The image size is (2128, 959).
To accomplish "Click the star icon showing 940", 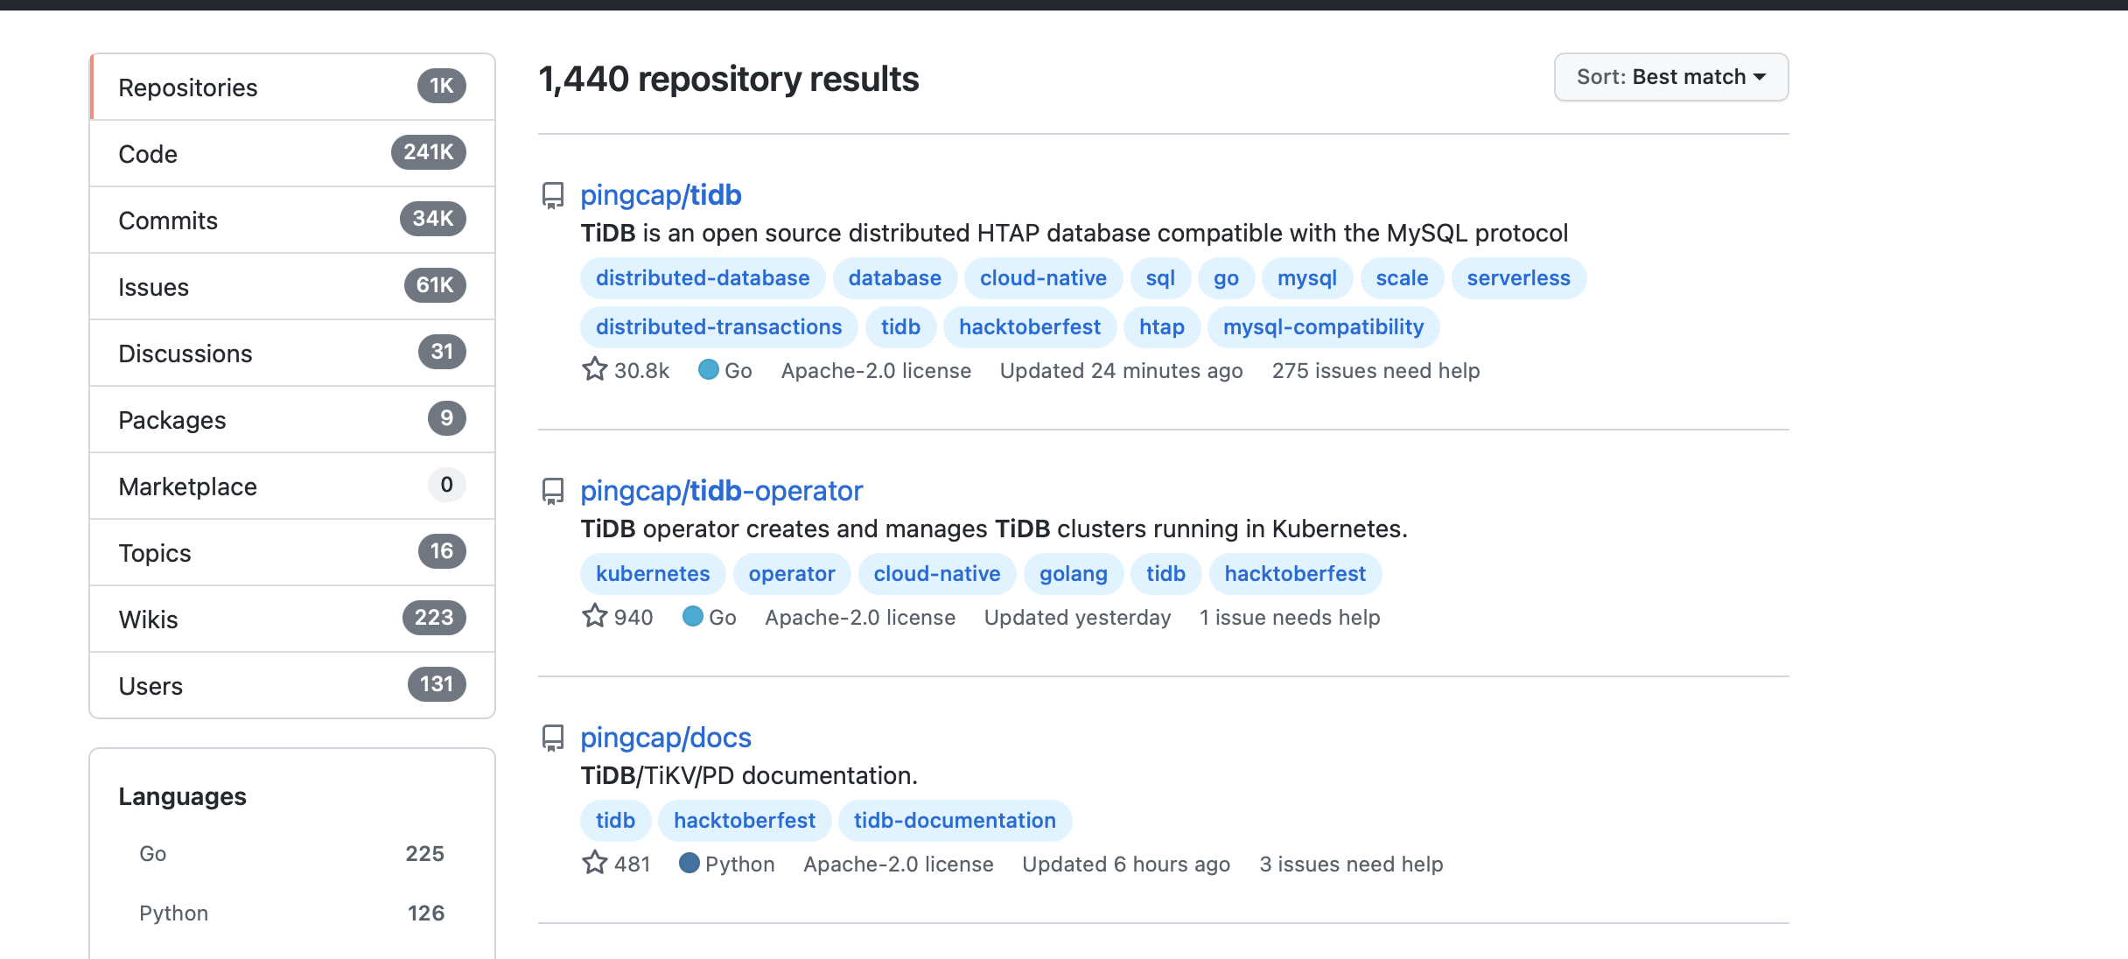I will (x=595, y=616).
